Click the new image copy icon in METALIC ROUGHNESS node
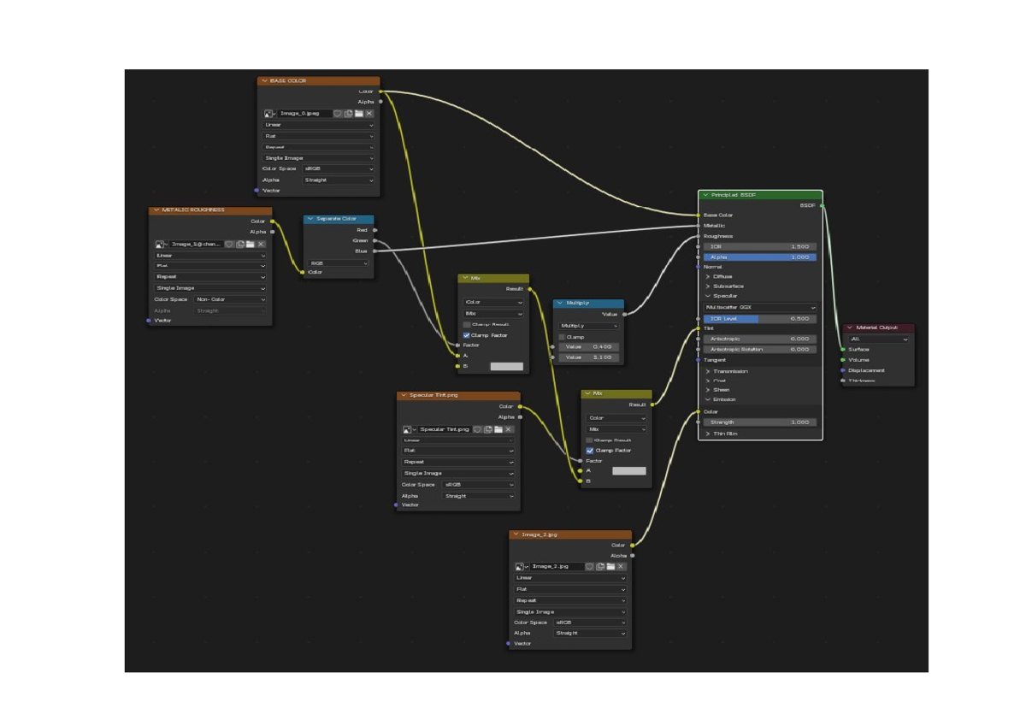The image size is (1026, 726). click(240, 244)
